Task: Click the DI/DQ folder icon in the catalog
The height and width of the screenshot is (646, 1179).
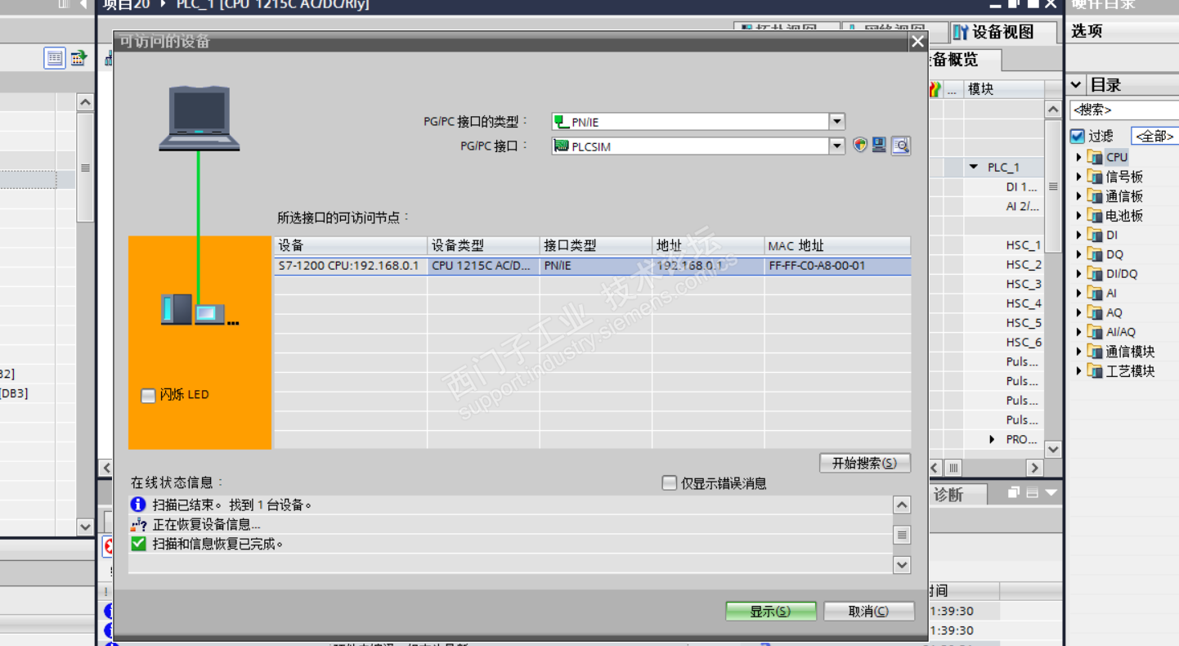Action: [x=1095, y=274]
